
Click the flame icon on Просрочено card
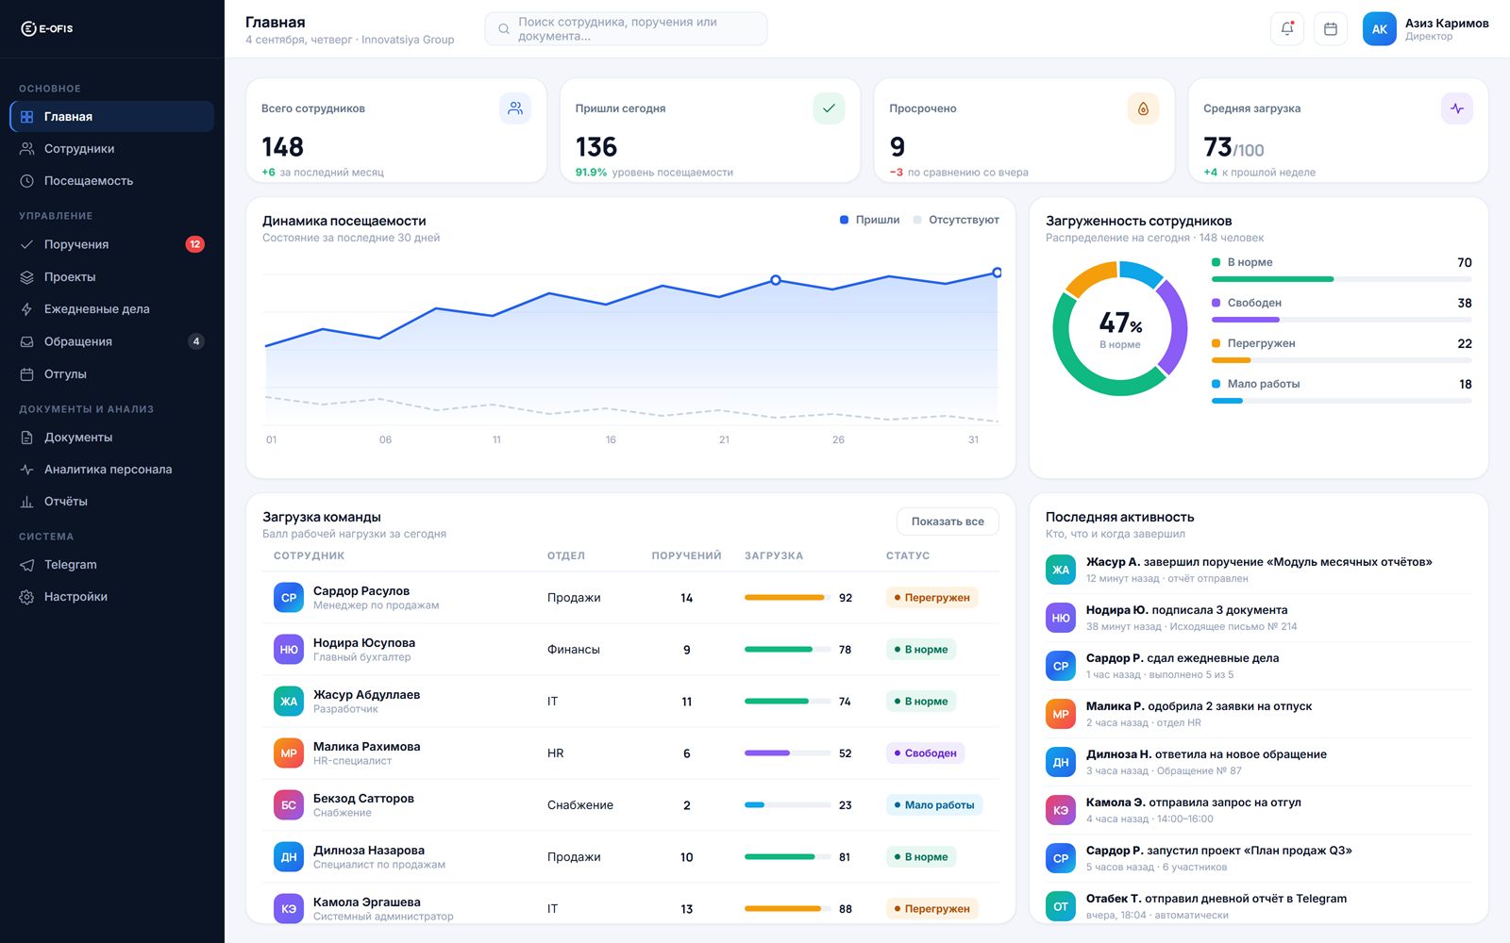pyautogui.click(x=1143, y=108)
